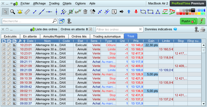Click the price 13 117,9 cell

[x=136, y=62]
